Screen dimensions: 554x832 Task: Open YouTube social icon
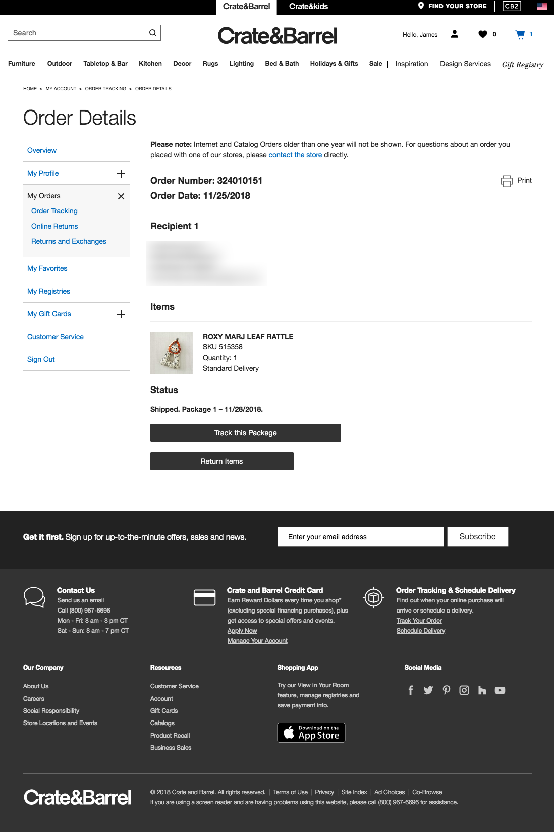(x=500, y=690)
